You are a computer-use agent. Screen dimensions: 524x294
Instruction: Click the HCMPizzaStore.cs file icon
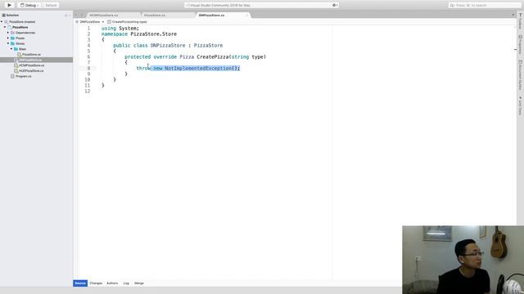[x=16, y=65]
